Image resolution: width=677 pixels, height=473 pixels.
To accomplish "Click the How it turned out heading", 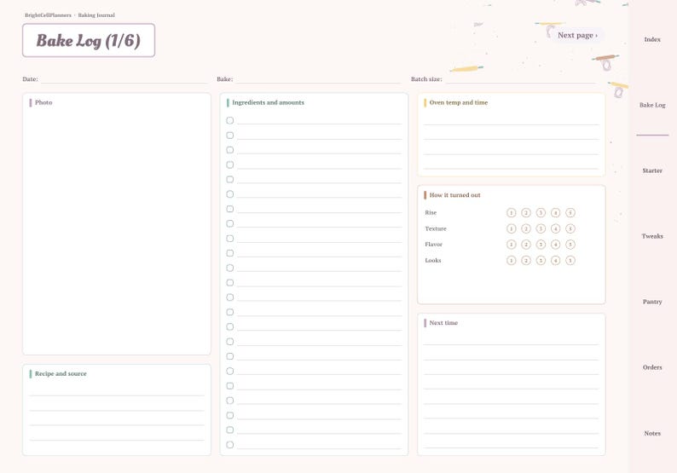I will tap(454, 195).
